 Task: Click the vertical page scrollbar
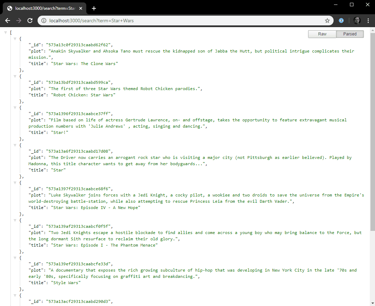(x=372, y=139)
